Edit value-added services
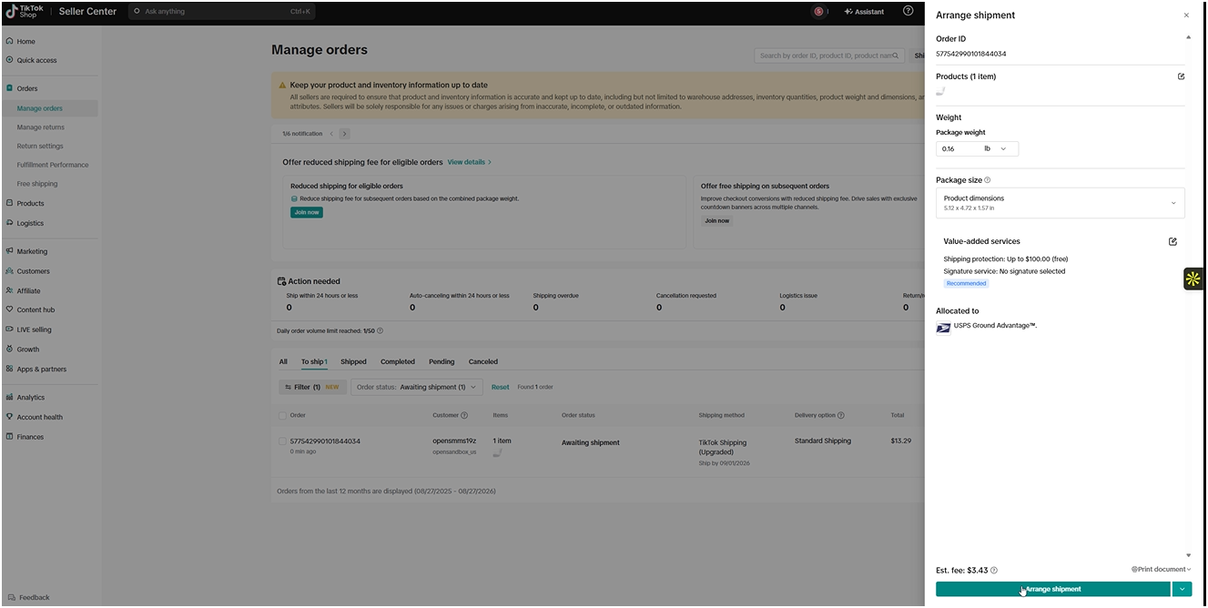Viewport: 1208px width, 608px height. pyautogui.click(x=1172, y=241)
